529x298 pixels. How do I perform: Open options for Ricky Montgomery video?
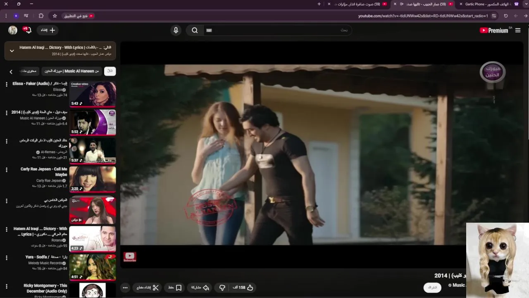point(6,286)
